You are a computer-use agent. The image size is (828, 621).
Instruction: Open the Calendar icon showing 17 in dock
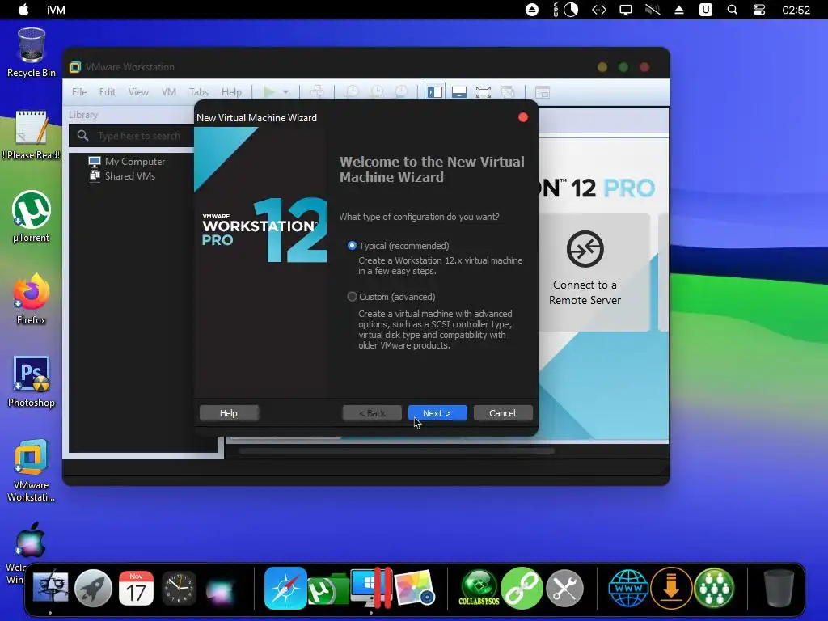click(x=136, y=588)
